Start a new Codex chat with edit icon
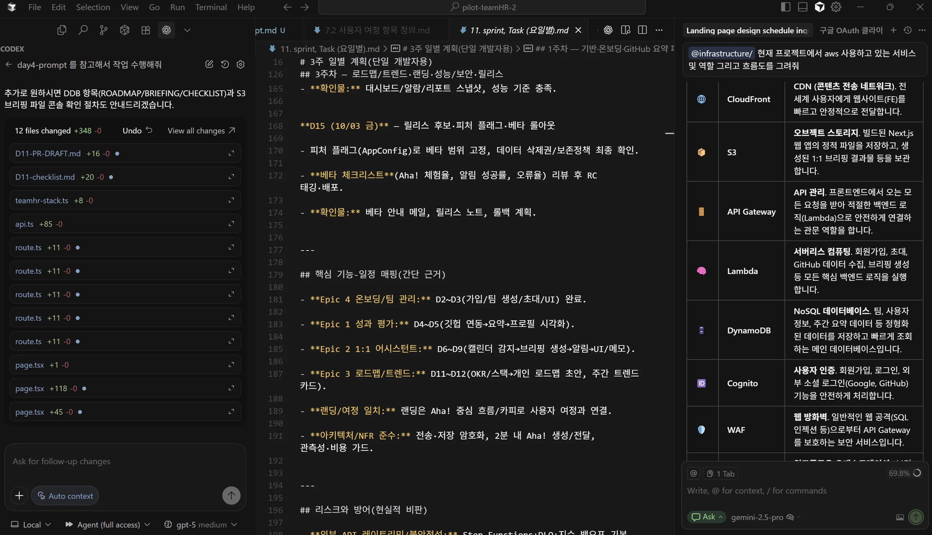Image resolution: width=932 pixels, height=535 pixels. click(x=209, y=65)
